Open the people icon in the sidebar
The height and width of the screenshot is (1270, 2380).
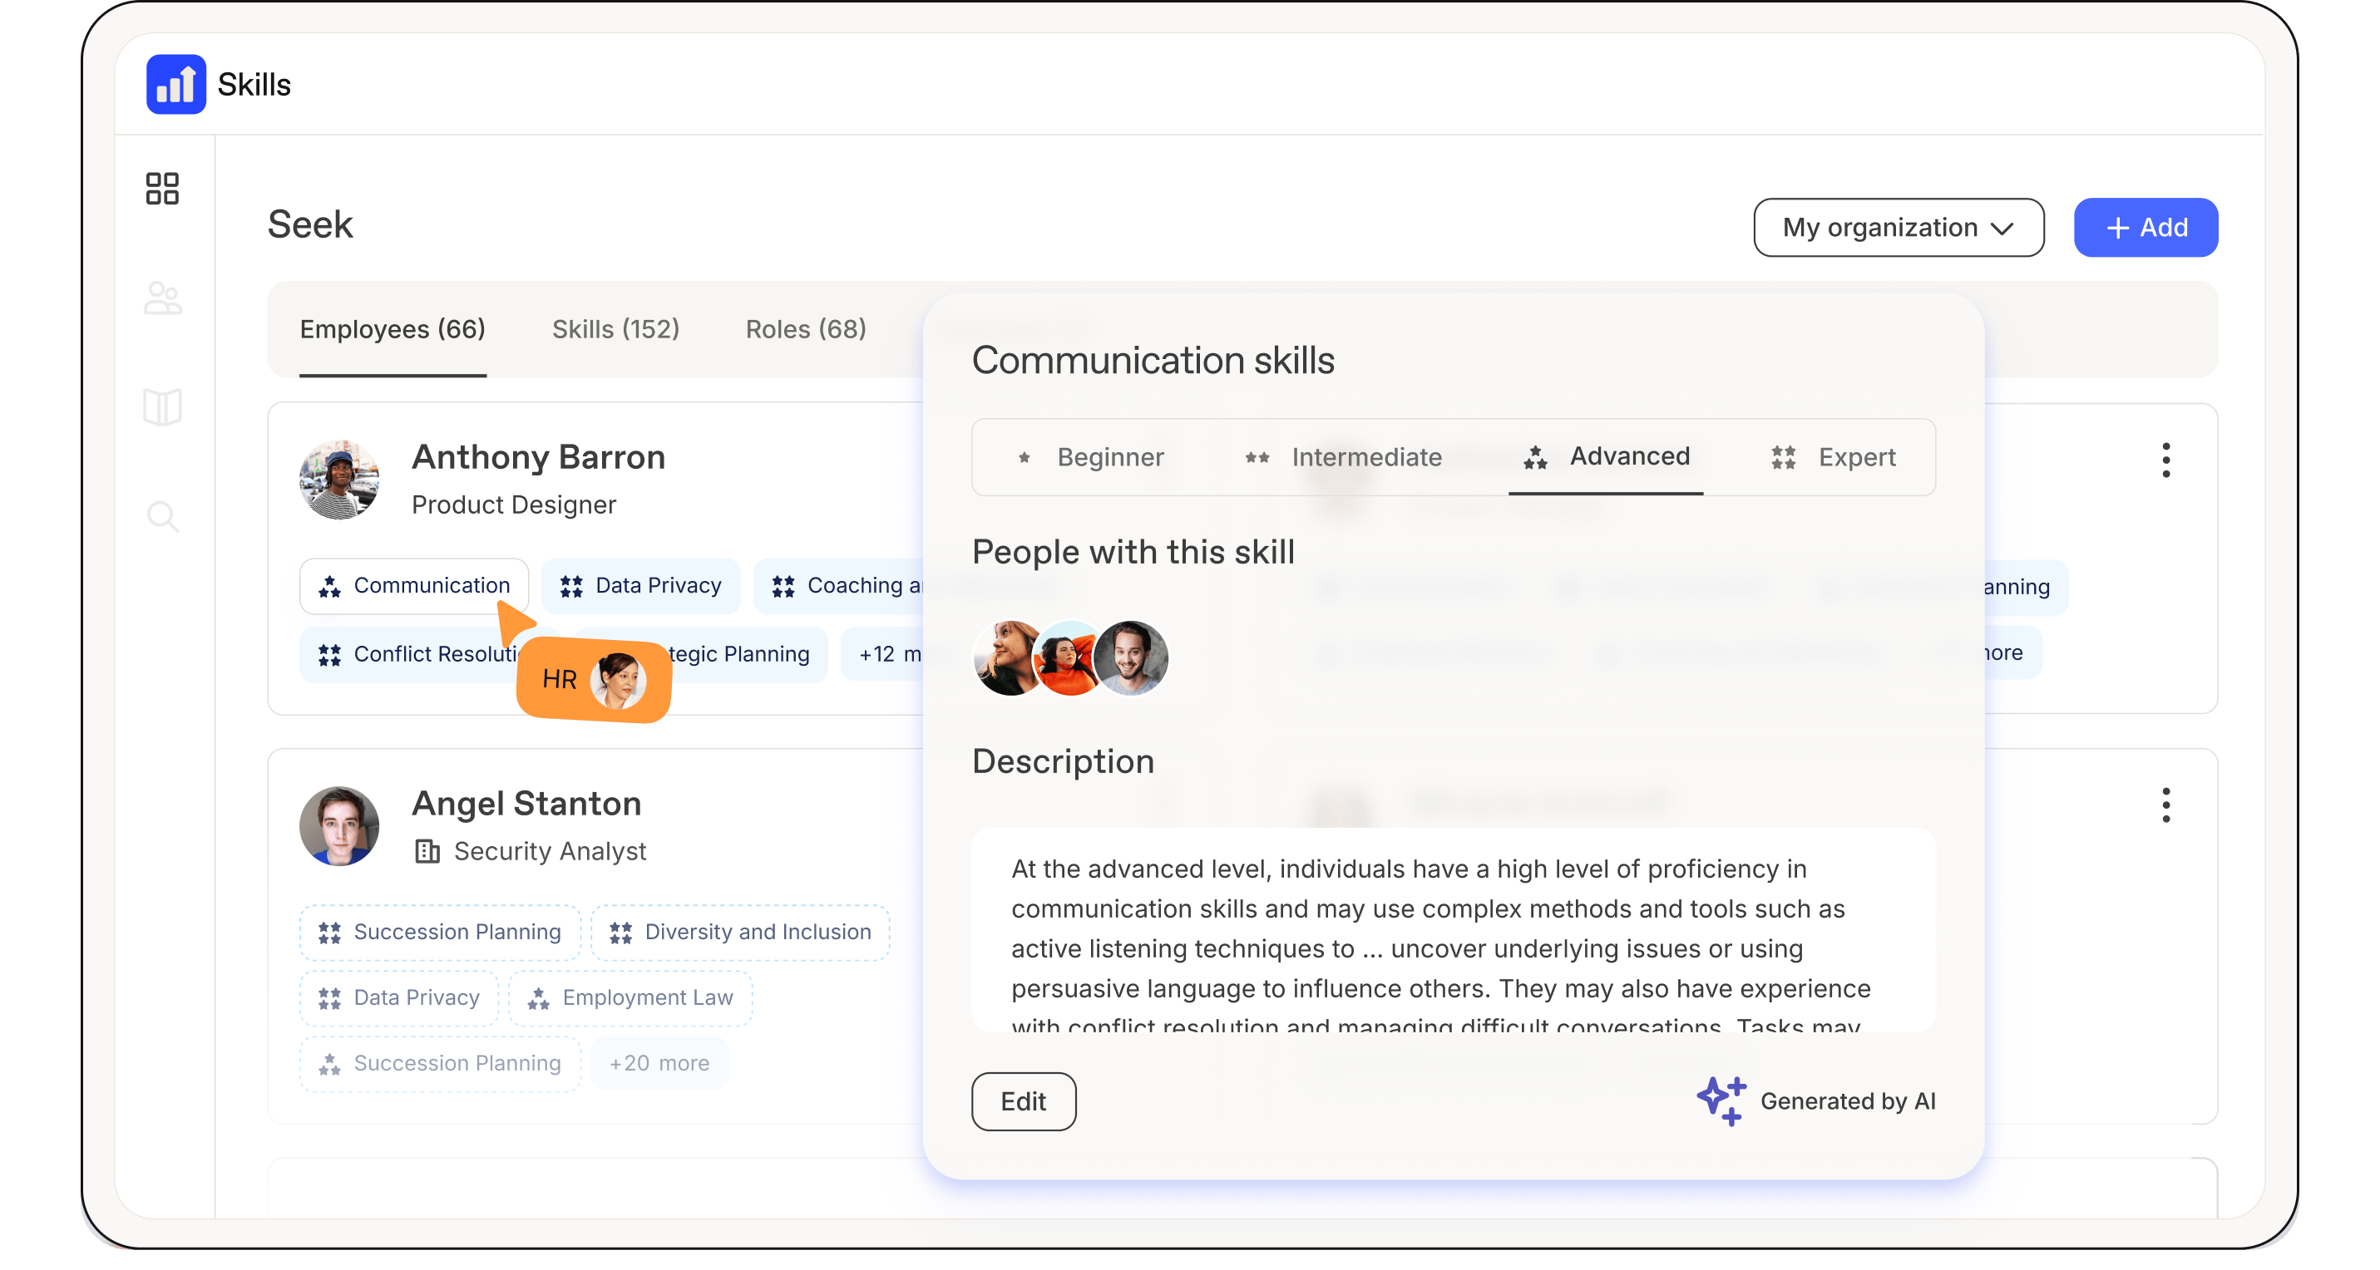(163, 298)
